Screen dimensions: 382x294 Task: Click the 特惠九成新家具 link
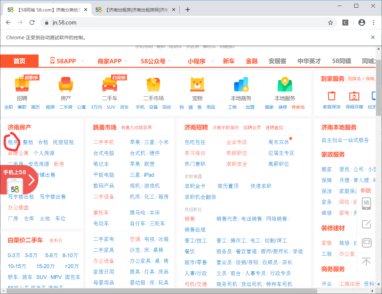coord(136,128)
